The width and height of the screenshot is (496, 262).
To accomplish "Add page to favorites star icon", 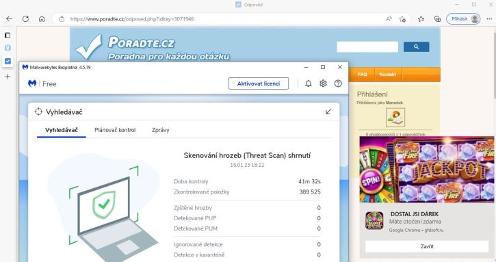I will [x=403, y=19].
